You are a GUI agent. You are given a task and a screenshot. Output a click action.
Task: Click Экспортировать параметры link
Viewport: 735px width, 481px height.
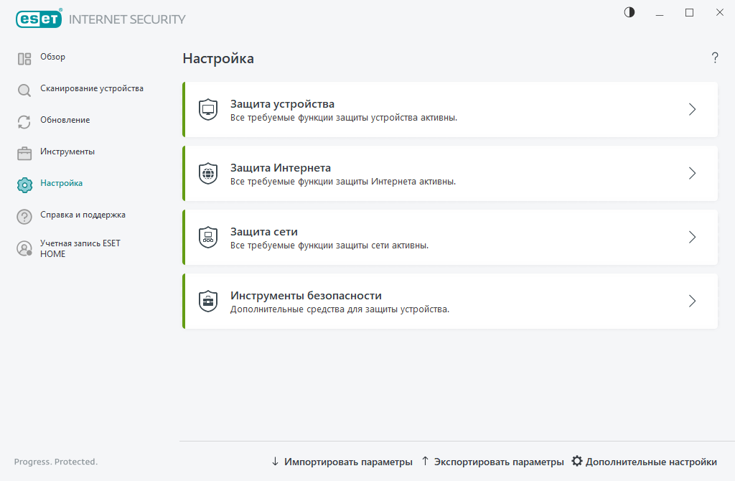click(x=499, y=462)
